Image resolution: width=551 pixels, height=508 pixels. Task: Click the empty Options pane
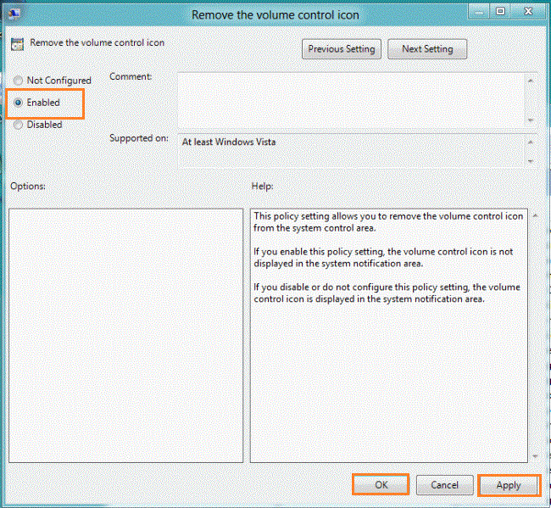125,336
